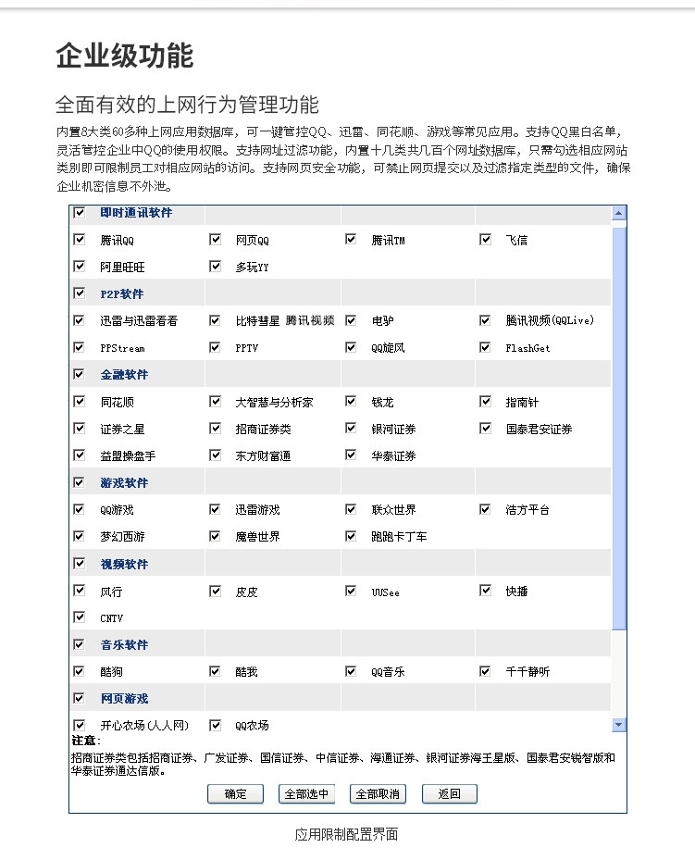The width and height of the screenshot is (695, 860).
Task: Toggle the 皮皮 checkbox
Action: pos(215,591)
